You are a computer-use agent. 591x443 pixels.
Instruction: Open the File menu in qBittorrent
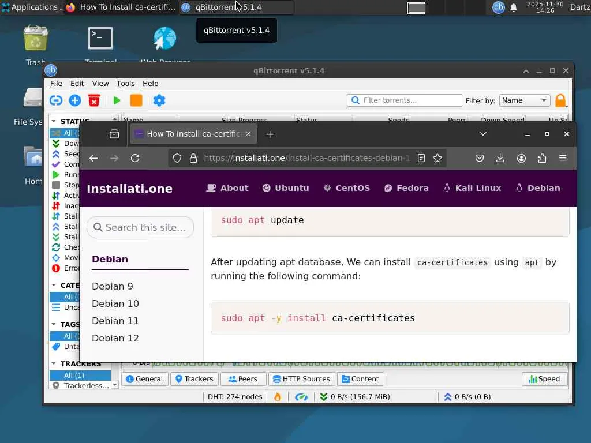56,84
